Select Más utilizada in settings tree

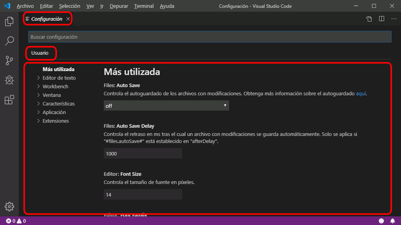point(58,69)
